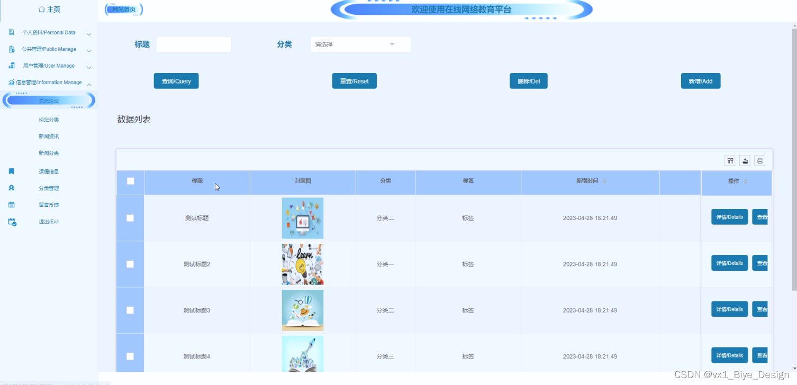Open the 新闻分类 submenu item

tap(49, 153)
